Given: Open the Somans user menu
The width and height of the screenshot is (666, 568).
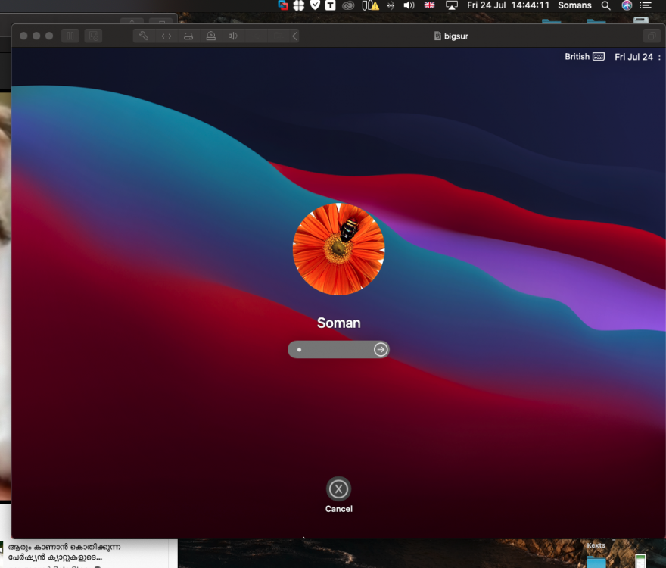Looking at the screenshot, I should click(x=574, y=5).
